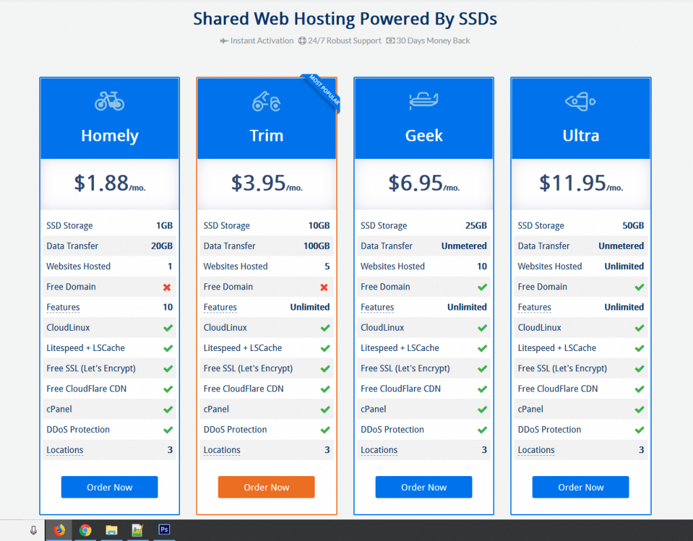Click the 25GB SSD Storage value
This screenshot has width=693, height=541.
[476, 226]
